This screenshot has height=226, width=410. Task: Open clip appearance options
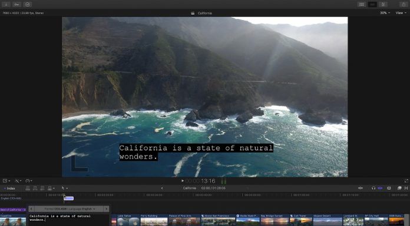point(389,188)
